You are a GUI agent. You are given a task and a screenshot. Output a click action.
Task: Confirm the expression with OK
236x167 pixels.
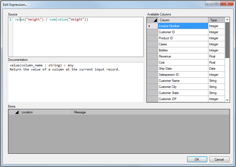pos(197,159)
